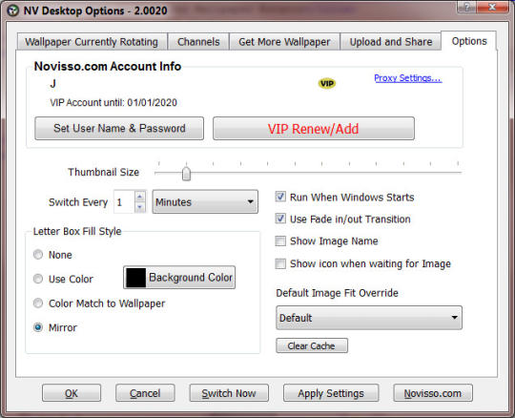Viewport: 515px width, 418px height.
Task: Select the Options tab
Action: [x=469, y=41]
